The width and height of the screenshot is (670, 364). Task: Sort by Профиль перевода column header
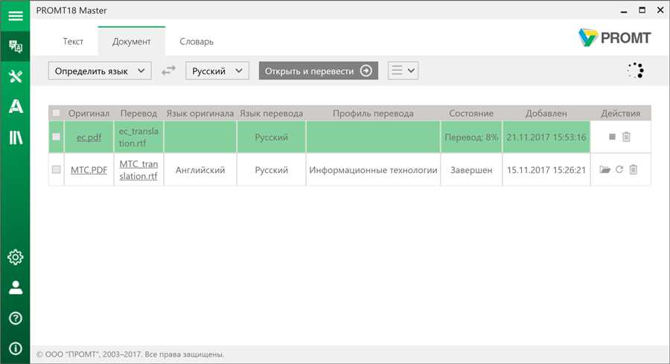pyautogui.click(x=373, y=114)
